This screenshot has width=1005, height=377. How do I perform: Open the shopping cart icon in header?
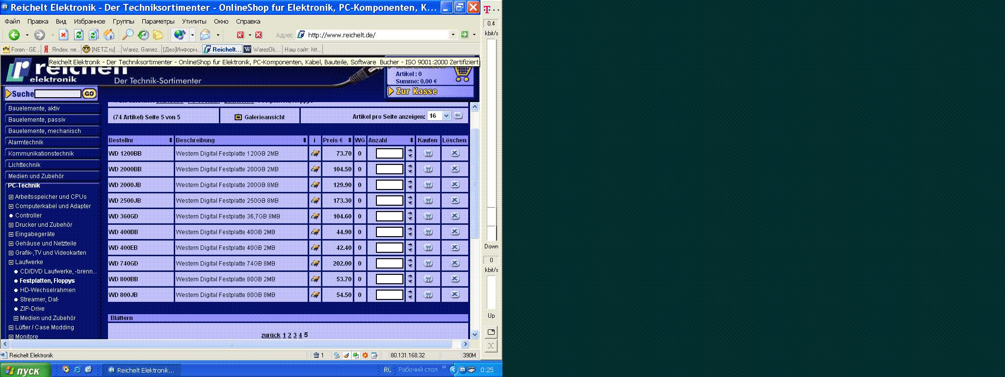pos(462,74)
